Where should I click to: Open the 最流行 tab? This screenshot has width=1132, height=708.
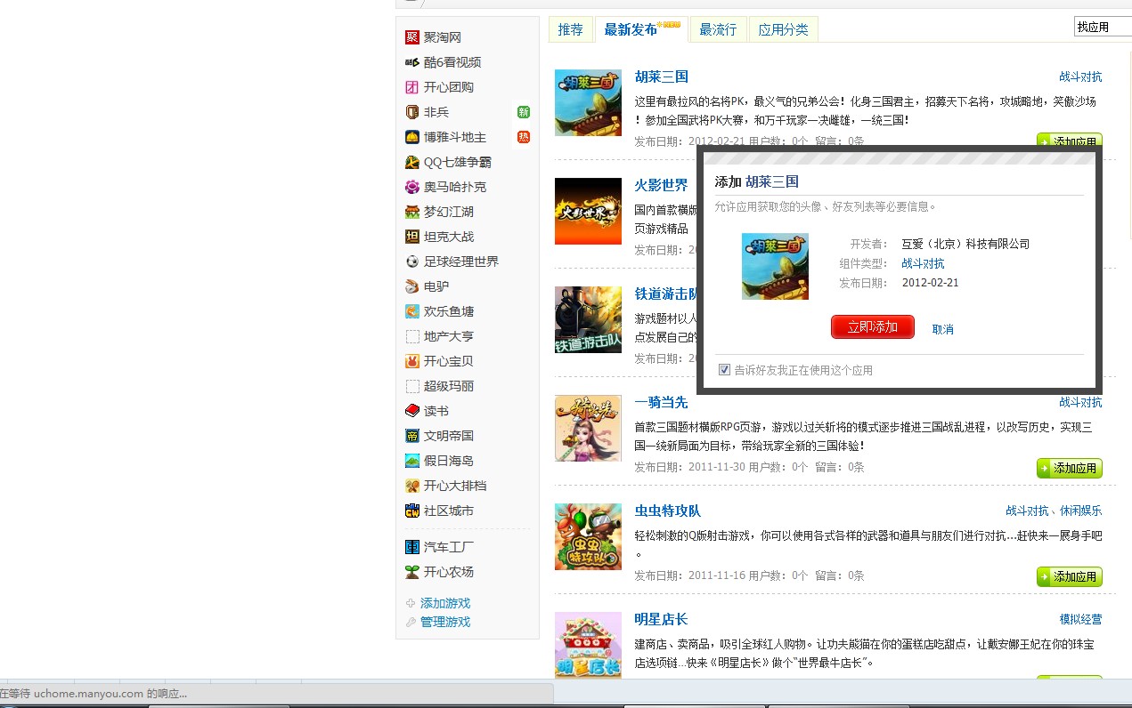click(718, 29)
